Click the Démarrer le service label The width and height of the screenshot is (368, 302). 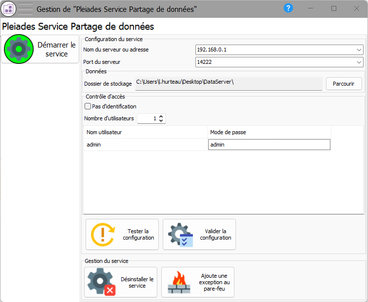56,50
